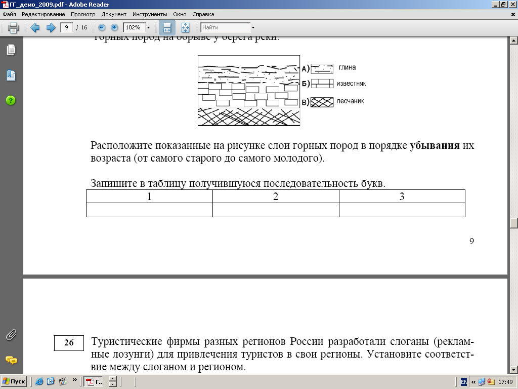Click the clock showing 17:49

[505, 382]
